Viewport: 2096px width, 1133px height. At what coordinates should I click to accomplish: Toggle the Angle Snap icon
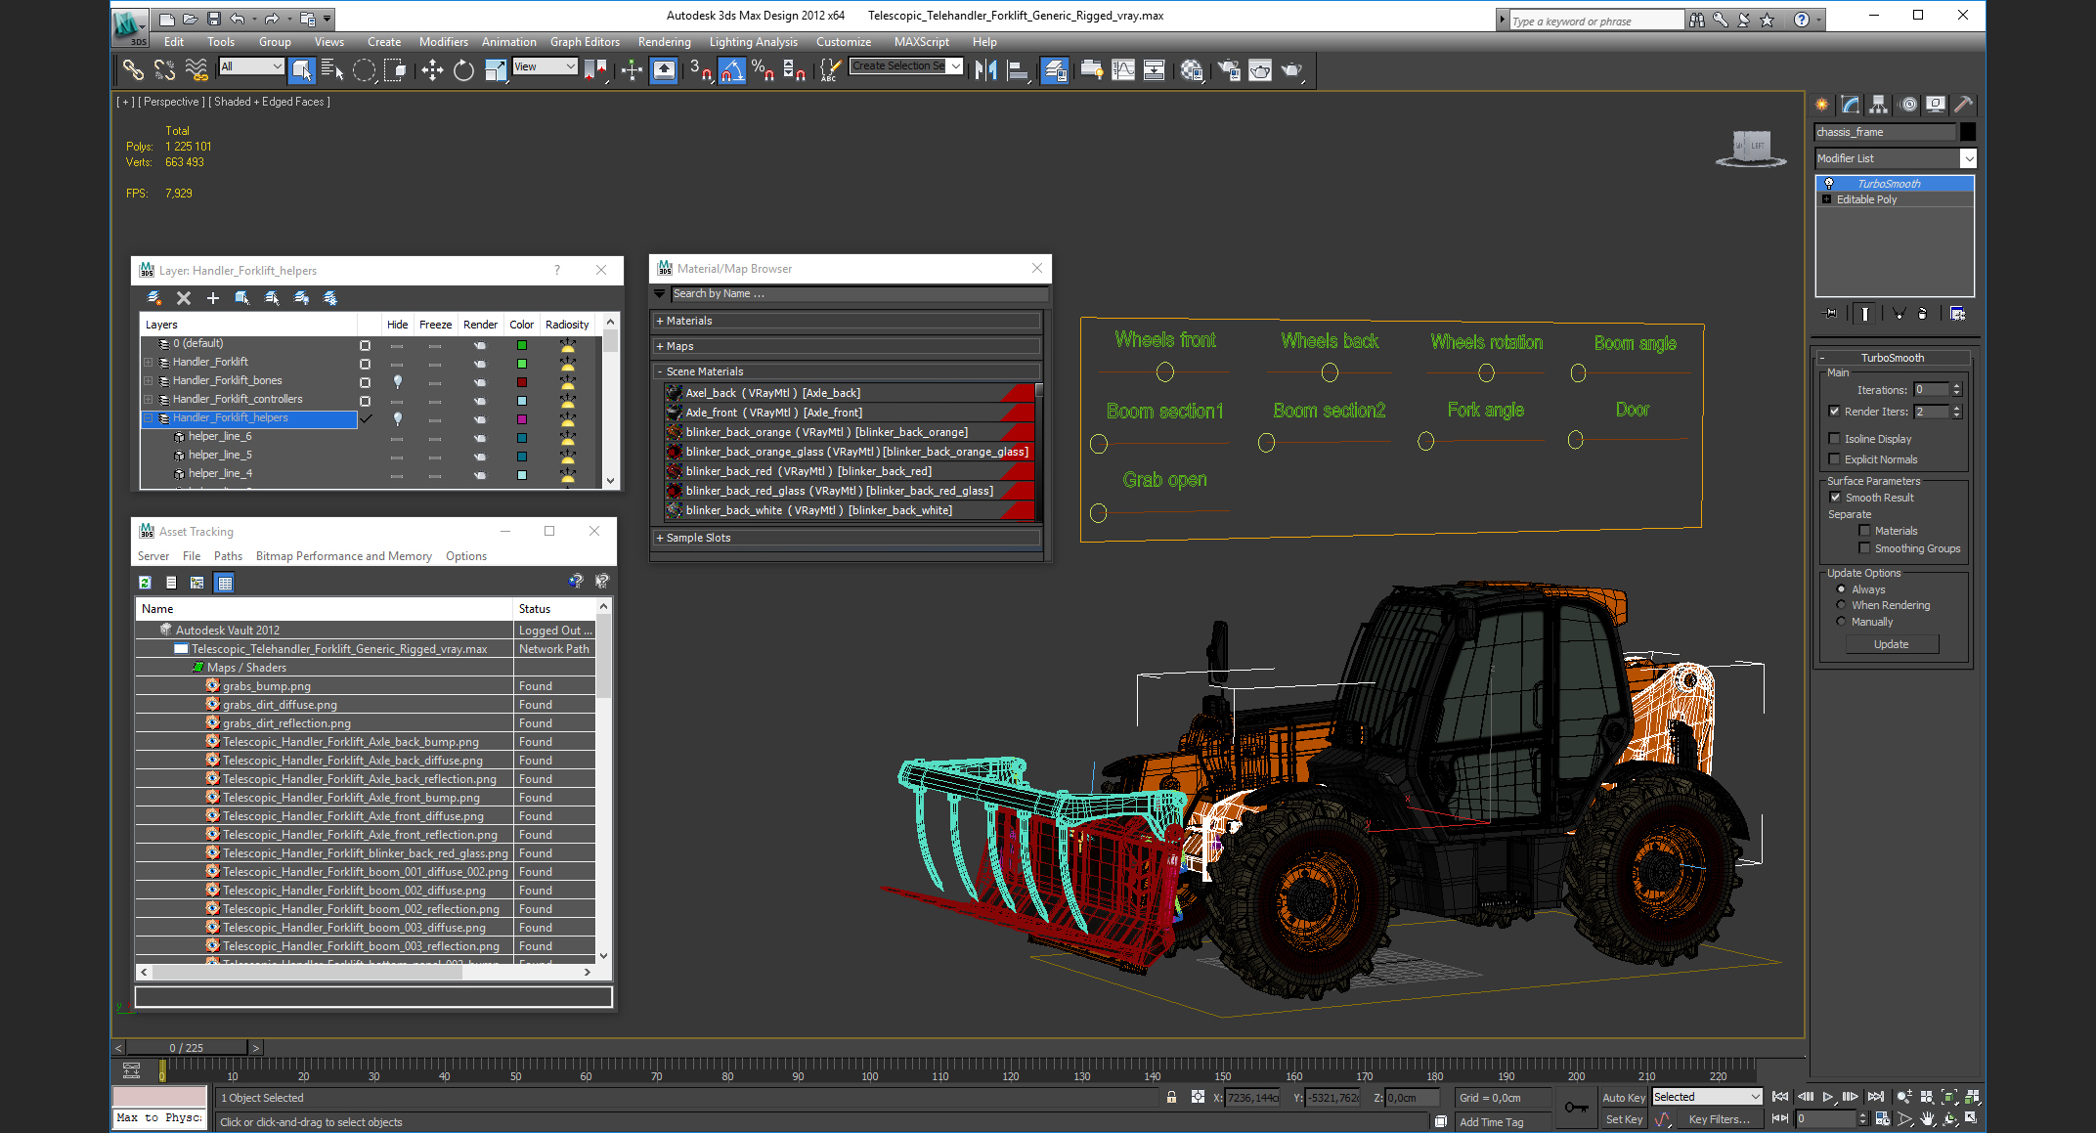[x=732, y=69]
